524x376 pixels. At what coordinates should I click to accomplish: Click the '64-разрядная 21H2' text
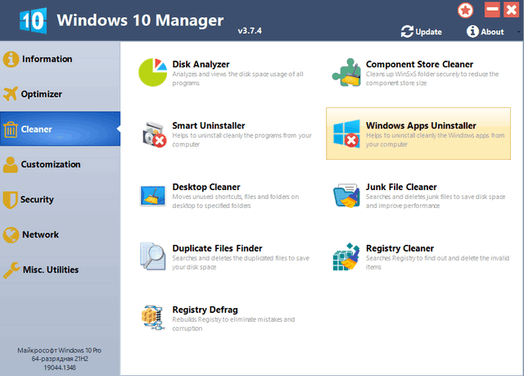(x=60, y=359)
